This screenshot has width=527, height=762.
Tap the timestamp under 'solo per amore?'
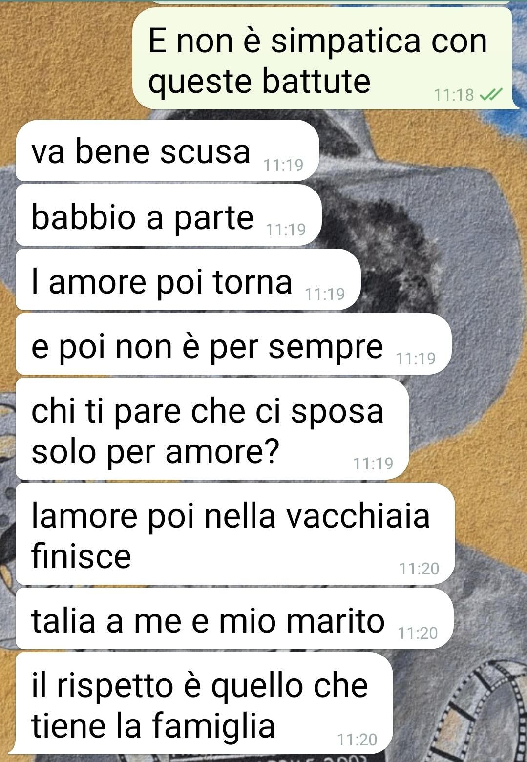[374, 463]
